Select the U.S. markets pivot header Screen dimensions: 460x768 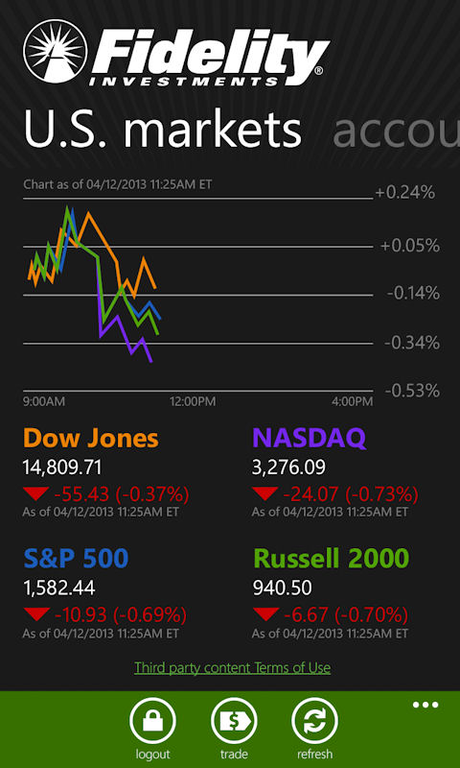click(162, 129)
